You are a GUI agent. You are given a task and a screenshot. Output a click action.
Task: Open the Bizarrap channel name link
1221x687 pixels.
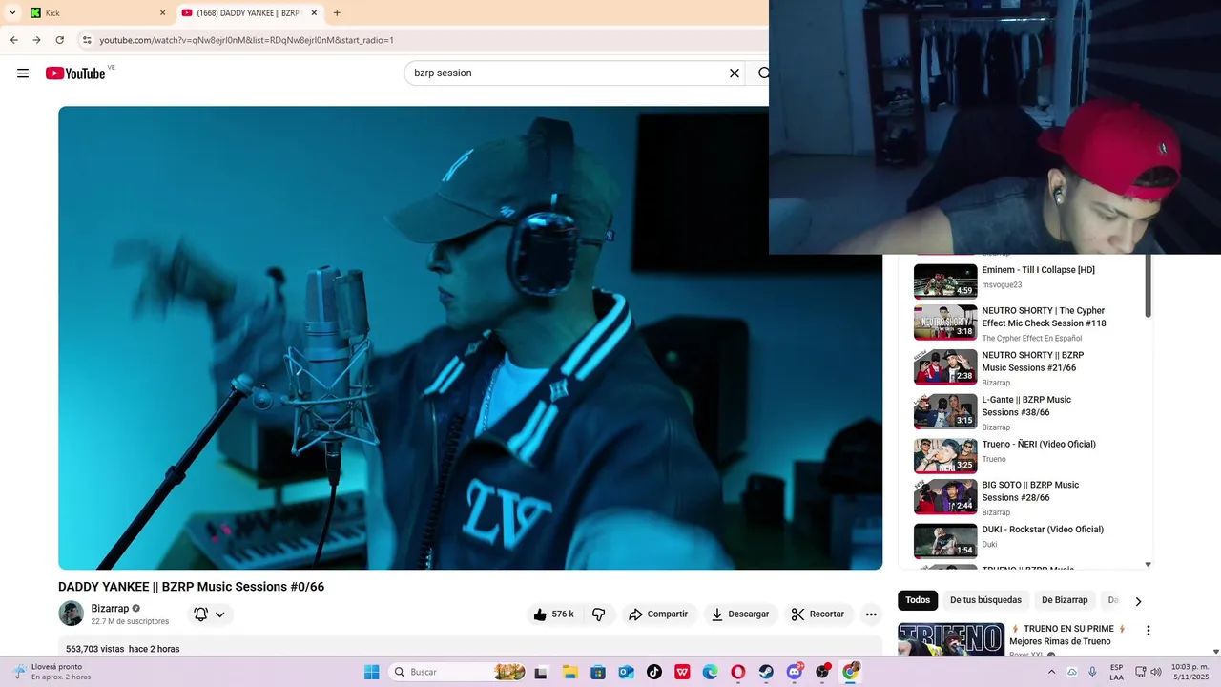[110, 609]
